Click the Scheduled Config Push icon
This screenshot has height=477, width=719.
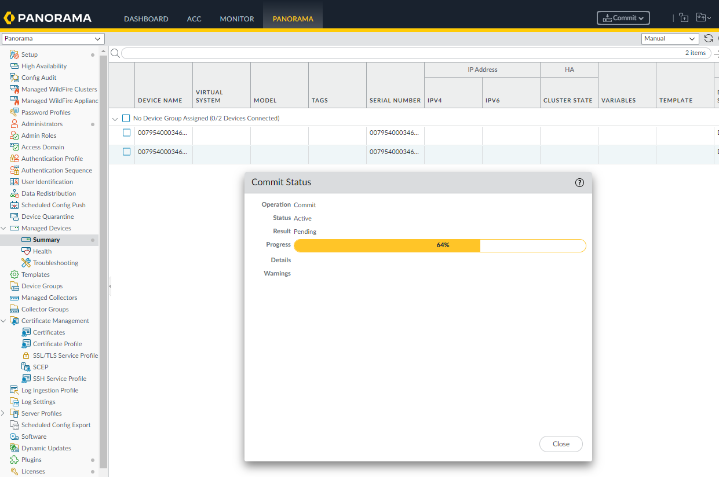[14, 205]
